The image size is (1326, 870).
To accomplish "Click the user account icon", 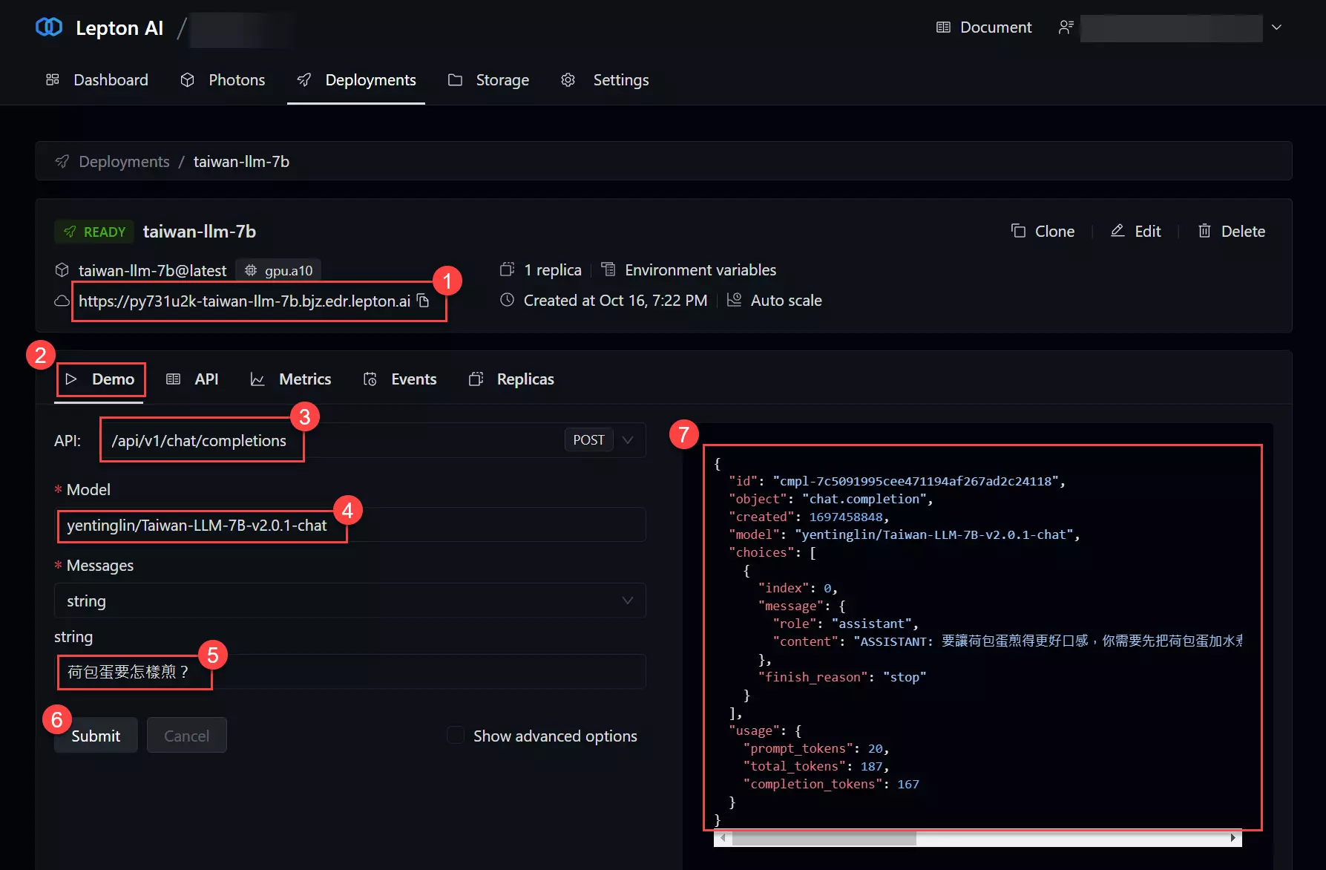I will [1066, 27].
